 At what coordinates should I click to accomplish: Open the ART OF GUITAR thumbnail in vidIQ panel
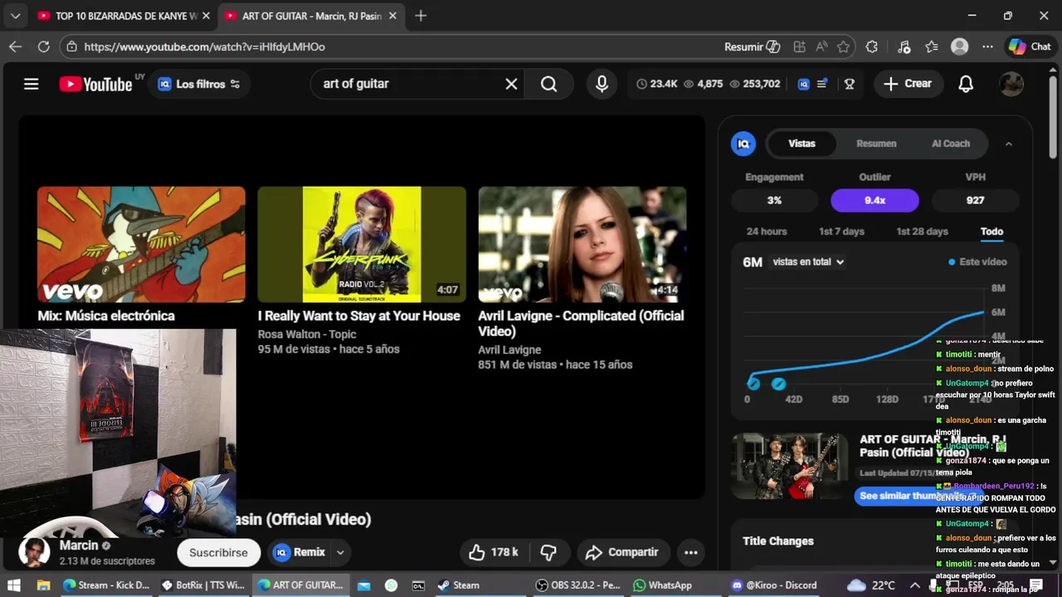(789, 466)
